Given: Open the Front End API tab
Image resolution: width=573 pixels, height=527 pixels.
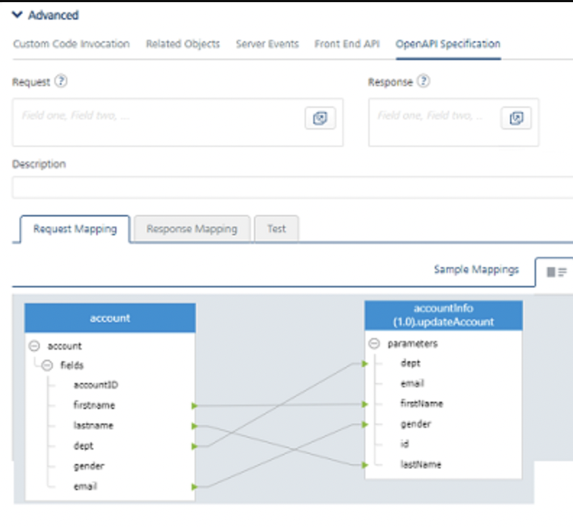Looking at the screenshot, I should pyautogui.click(x=347, y=44).
